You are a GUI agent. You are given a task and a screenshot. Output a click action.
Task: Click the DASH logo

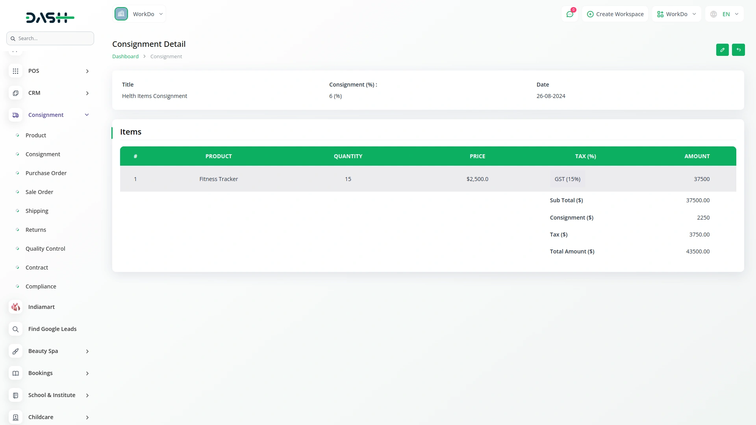click(50, 18)
